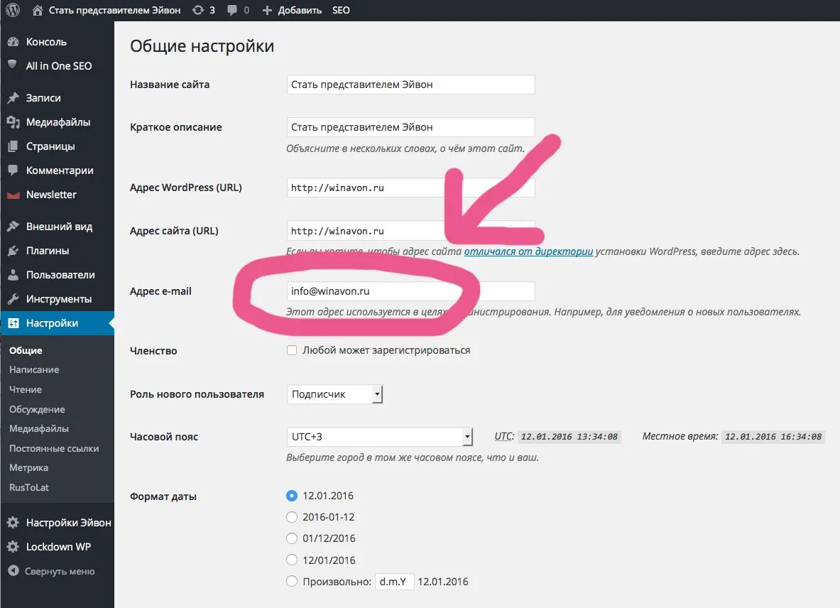Select the Произвольно date format option
The image size is (840, 608).
coord(291,581)
